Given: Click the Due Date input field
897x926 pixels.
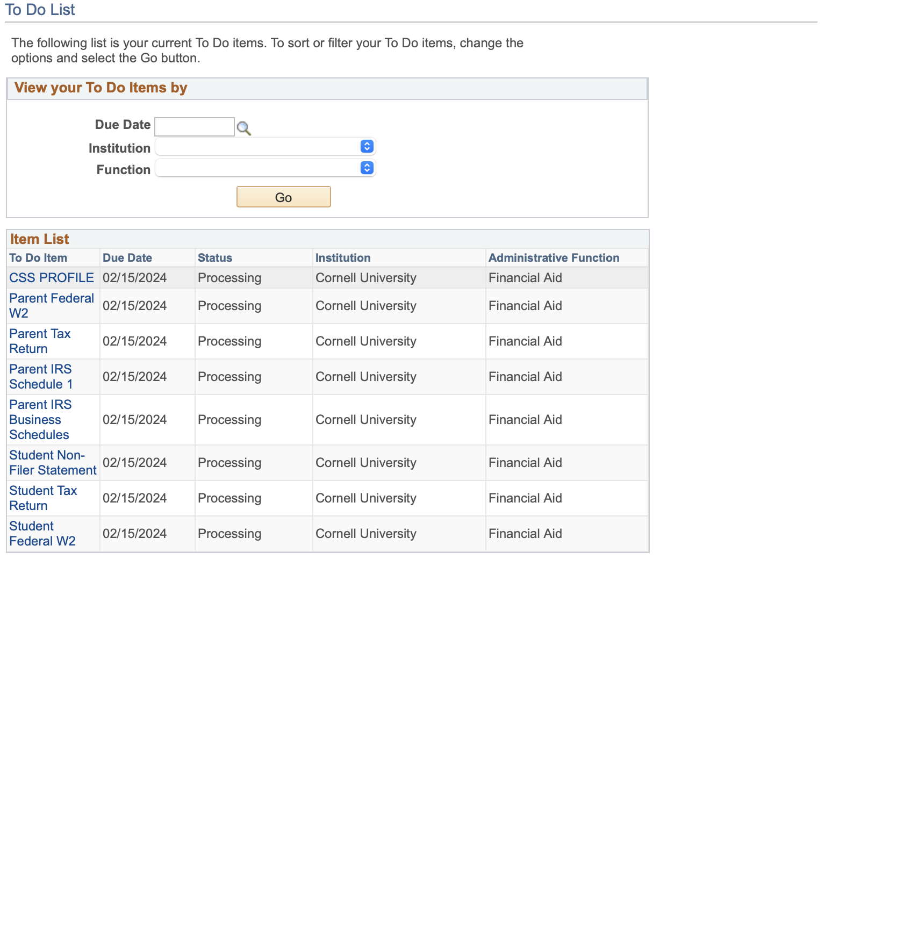Looking at the screenshot, I should [195, 127].
